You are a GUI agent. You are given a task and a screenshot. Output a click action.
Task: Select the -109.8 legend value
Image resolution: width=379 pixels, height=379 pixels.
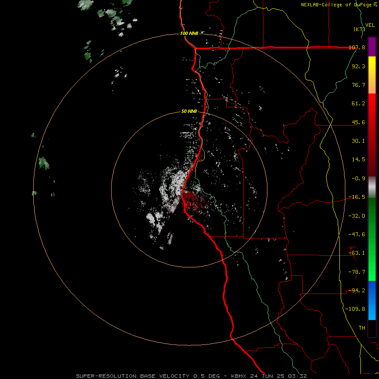355,309
